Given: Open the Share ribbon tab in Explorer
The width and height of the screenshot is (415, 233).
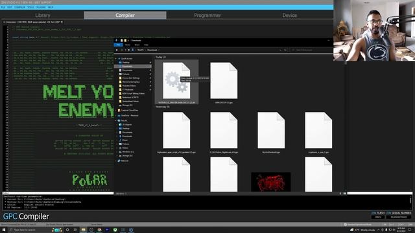Looking at the screenshot, I should (x=137, y=45).
